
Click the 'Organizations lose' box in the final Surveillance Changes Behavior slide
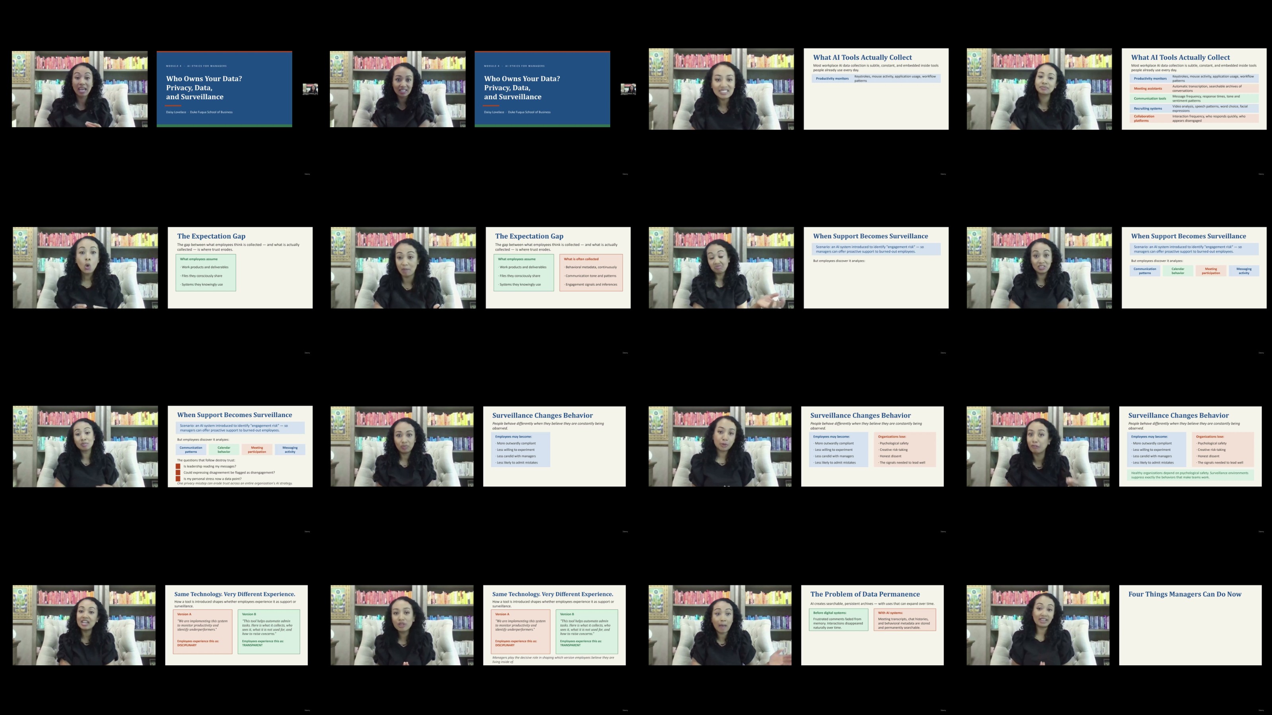(1224, 450)
